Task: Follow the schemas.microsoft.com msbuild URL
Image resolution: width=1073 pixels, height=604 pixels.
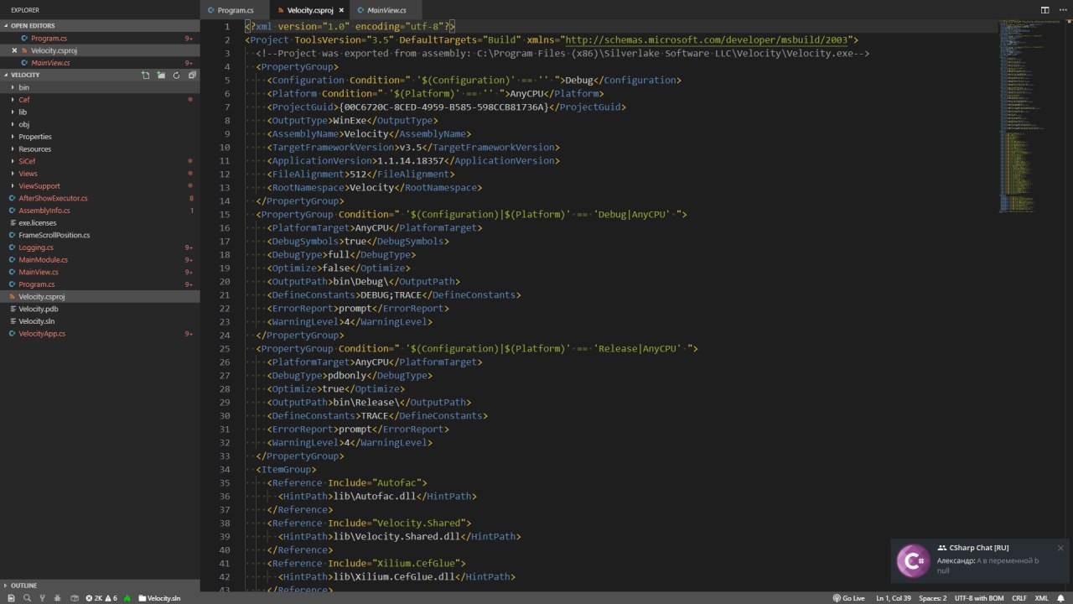Action: 706,39
